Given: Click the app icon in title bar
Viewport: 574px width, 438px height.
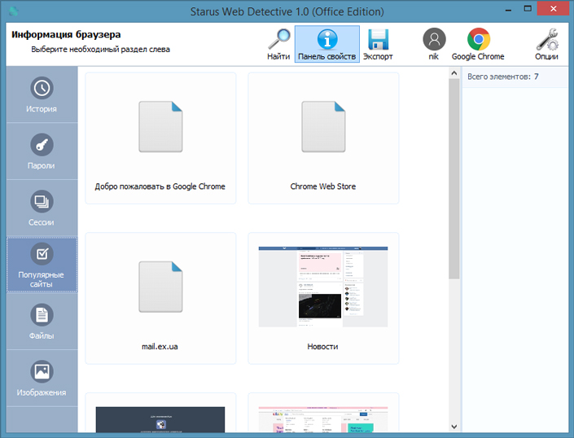Looking at the screenshot, I should coord(14,11).
